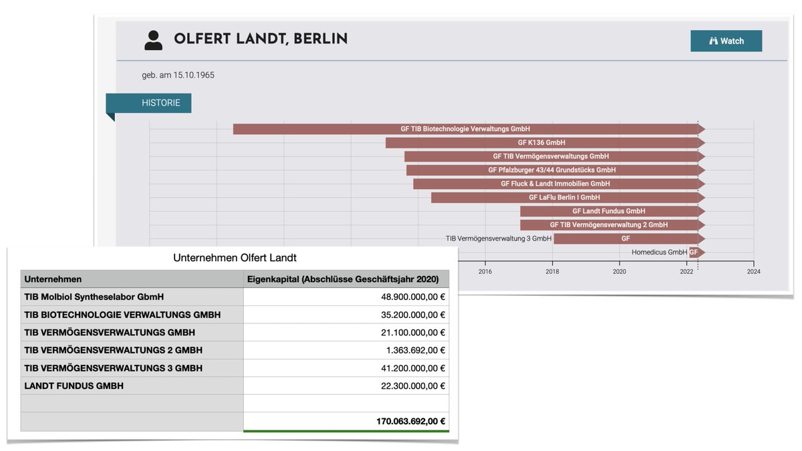Click the 2020 year axis label
The image size is (802, 451).
click(x=620, y=271)
